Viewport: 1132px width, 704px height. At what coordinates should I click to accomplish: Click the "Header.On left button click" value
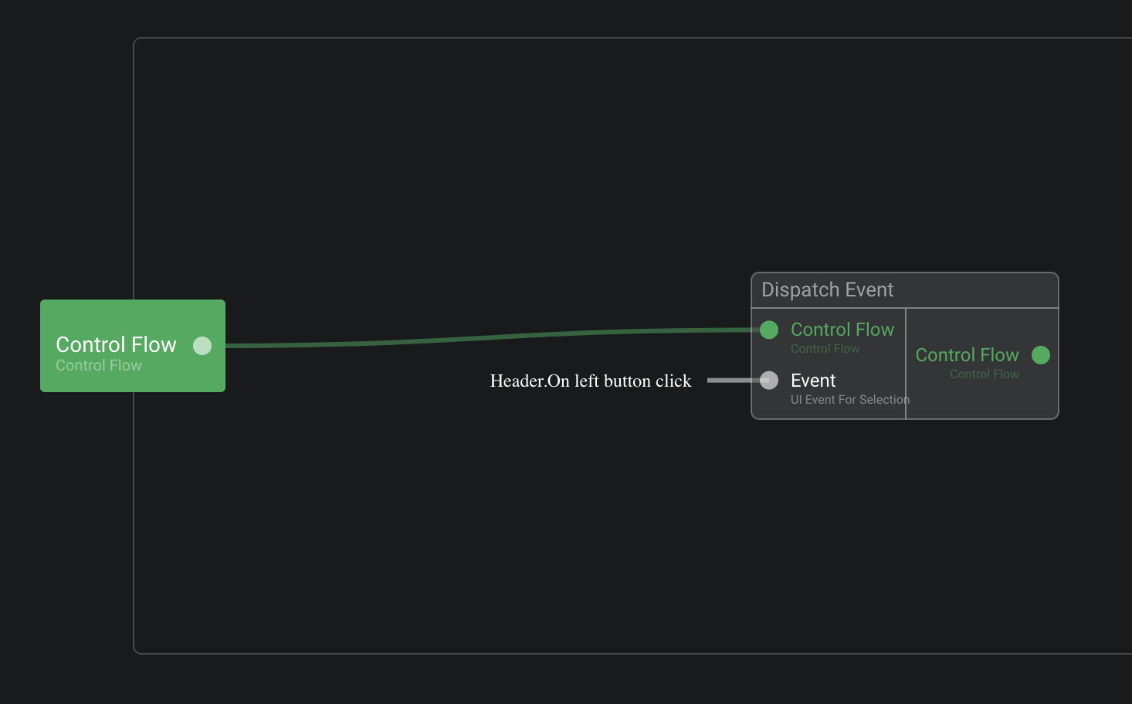[x=591, y=381]
